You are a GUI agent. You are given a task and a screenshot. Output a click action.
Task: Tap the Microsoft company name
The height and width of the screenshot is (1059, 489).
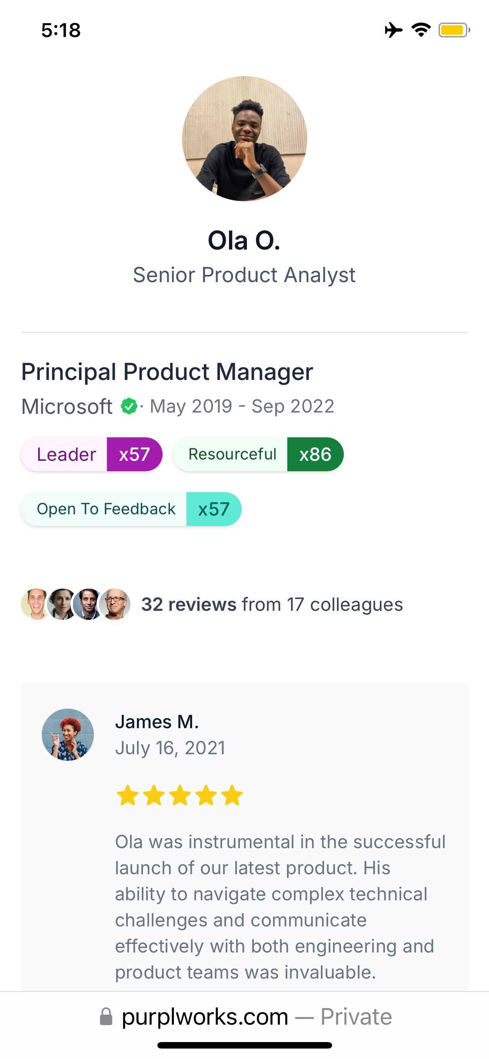click(67, 406)
